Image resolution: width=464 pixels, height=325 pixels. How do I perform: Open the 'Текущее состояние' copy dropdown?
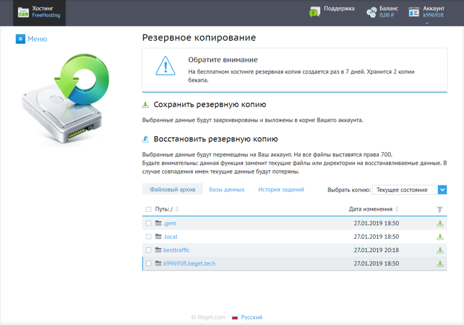[409, 189]
